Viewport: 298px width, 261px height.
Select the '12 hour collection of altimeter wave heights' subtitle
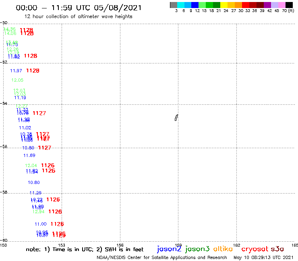[78, 16]
